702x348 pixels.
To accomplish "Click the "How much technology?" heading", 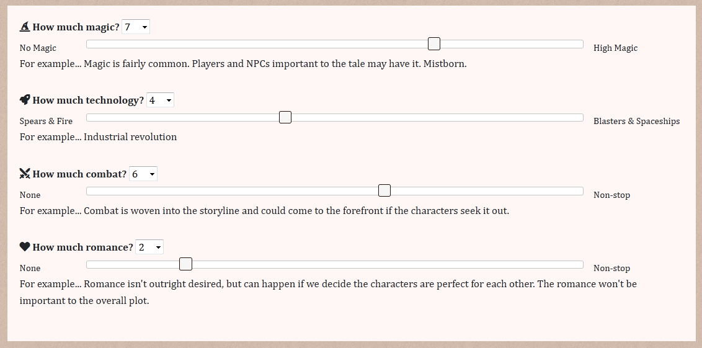I will [88, 100].
